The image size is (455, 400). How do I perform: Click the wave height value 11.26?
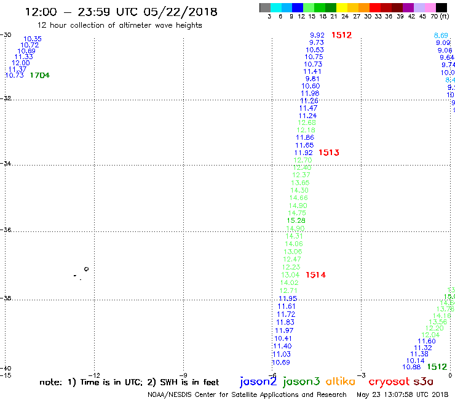309,101
